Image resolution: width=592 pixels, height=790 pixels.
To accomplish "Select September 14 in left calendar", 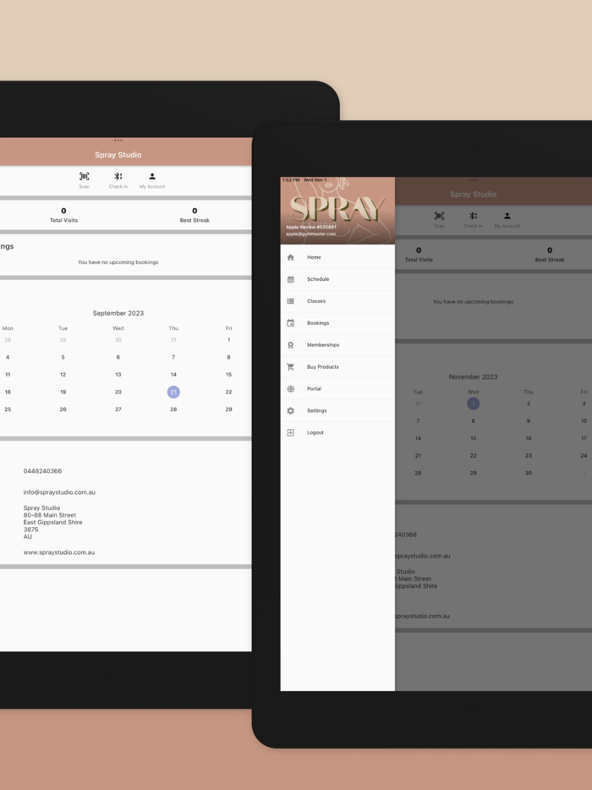I will (173, 375).
